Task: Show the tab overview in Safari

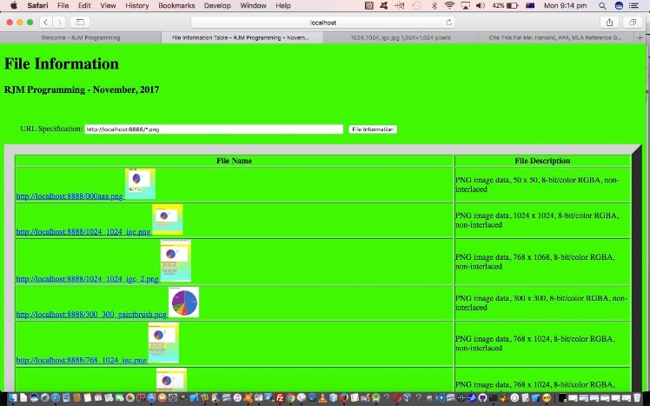Action: click(x=633, y=22)
